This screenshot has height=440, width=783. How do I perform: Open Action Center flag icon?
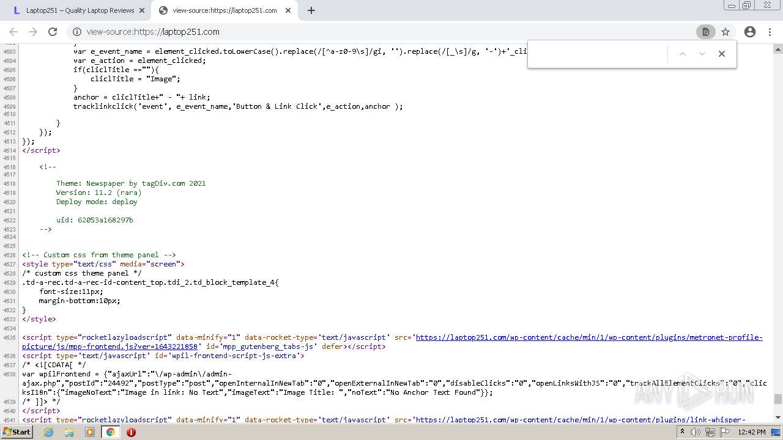(725, 432)
